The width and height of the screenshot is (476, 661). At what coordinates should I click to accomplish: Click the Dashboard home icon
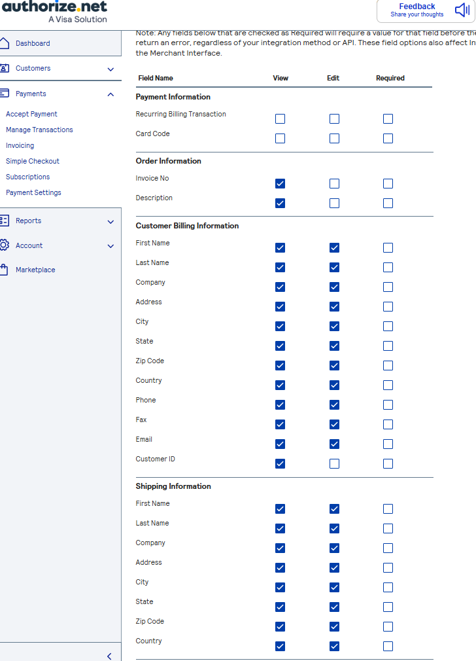tap(4, 43)
